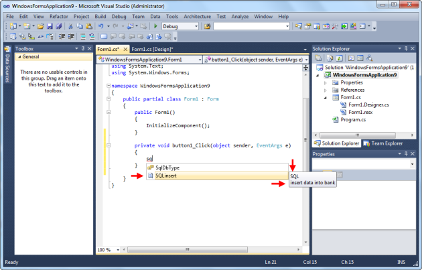
Task: Click the Undo arrow icon
Action: pos(100,26)
